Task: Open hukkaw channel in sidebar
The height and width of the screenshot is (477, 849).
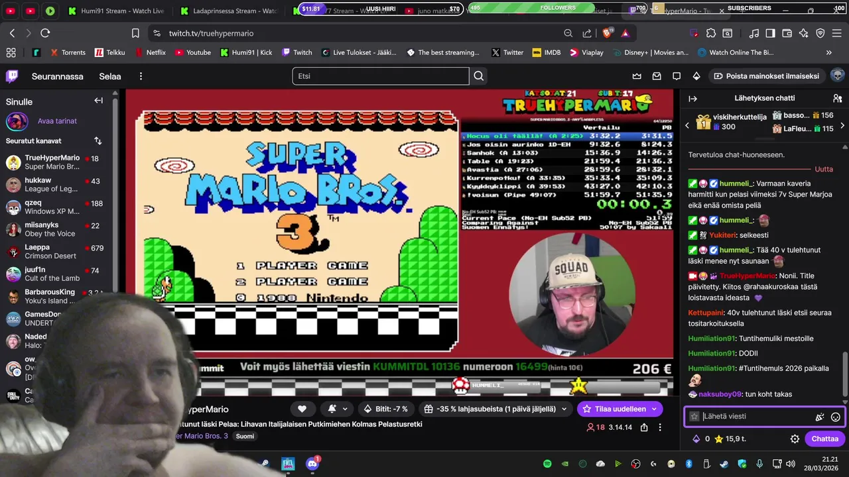Action: click(56, 185)
